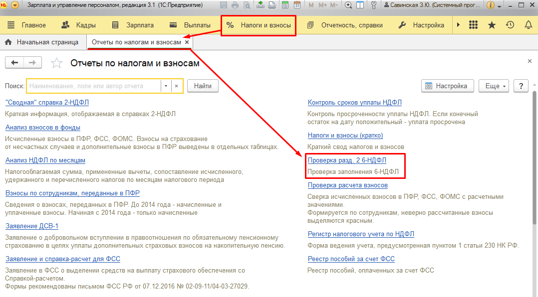
Task: Click the back navigation arrow
Action: click(14, 63)
